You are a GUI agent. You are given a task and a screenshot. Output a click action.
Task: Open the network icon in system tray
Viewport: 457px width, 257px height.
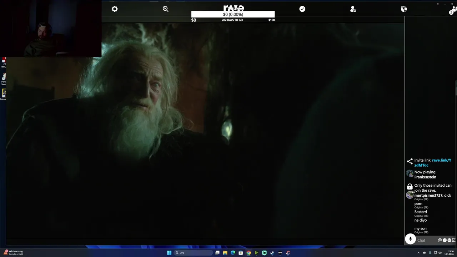tap(435, 253)
